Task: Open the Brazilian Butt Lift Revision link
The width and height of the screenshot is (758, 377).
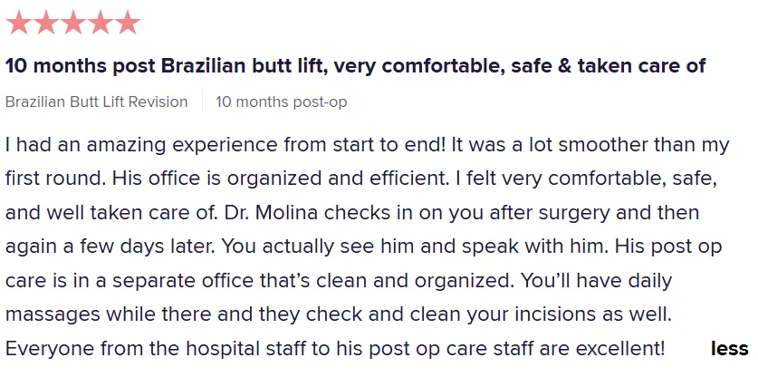Action: tap(96, 102)
